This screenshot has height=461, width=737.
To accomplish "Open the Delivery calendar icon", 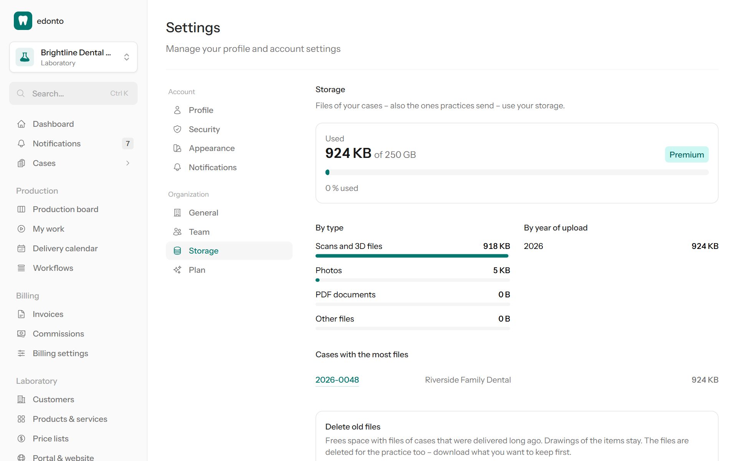I will pos(21,249).
